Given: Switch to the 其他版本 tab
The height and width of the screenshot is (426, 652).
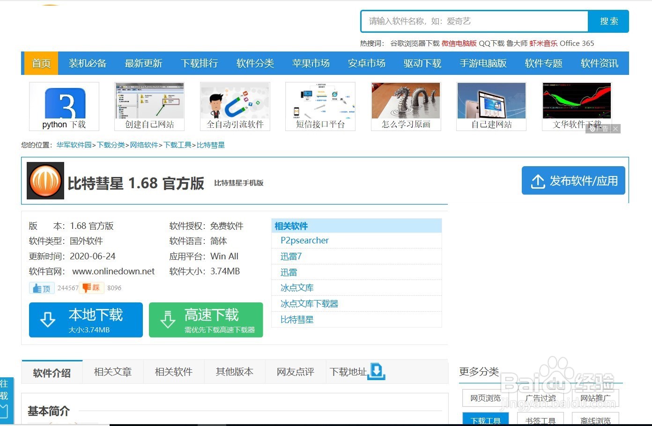Looking at the screenshot, I should (235, 372).
